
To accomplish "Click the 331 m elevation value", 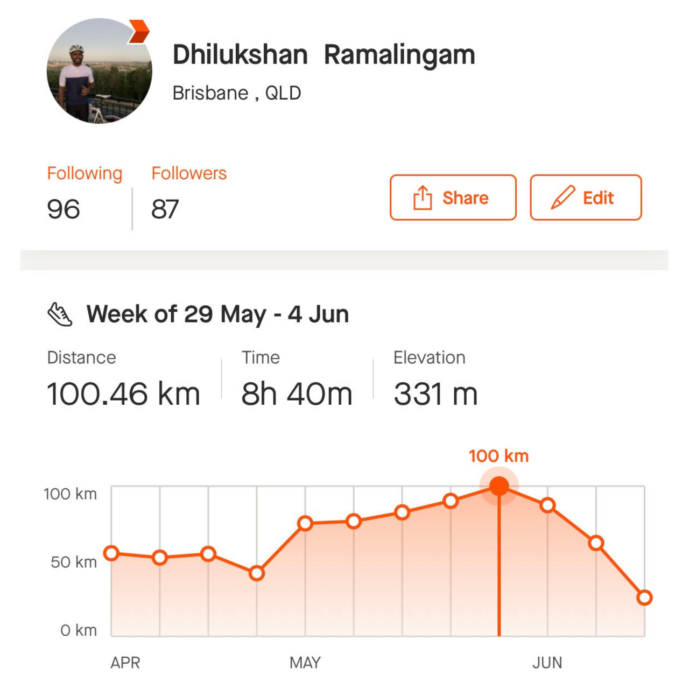I will [x=435, y=393].
